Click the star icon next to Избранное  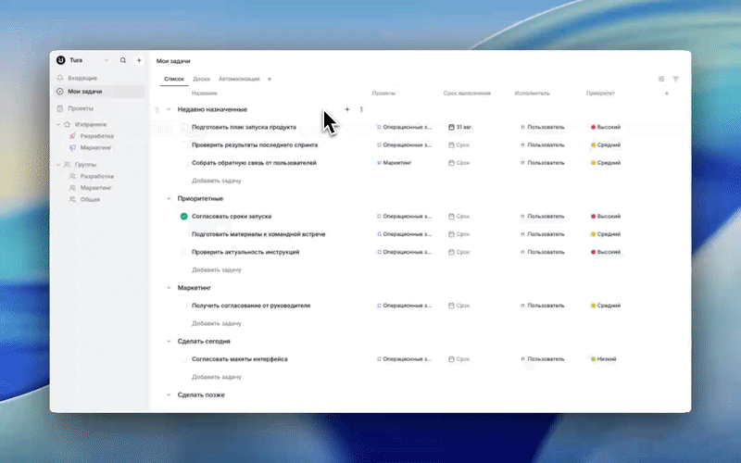(67, 124)
